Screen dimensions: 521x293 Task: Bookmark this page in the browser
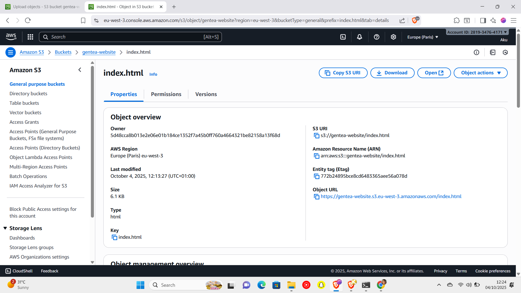tap(83, 20)
